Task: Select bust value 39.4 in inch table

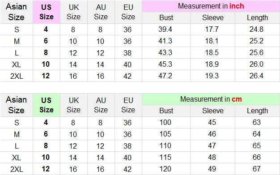Action: pos(165,29)
